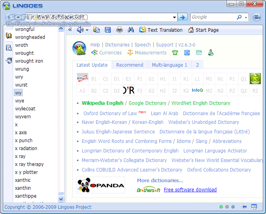Click the speaker pronounce icon
The height and width of the screenshot is (214, 266).
(x=80, y=30)
